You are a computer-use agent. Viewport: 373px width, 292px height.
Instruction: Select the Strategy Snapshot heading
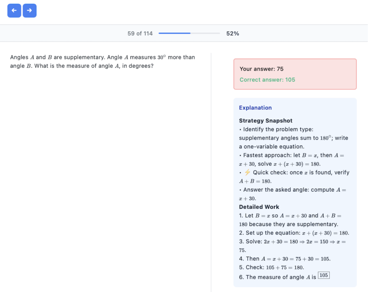266,121
